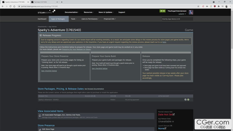
Task: Open the 'here' link in Covid notice
Action: pos(164,42)
